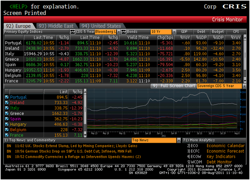The image size is (250, 180).
Task: Switch to the 92) Europe tab
Action: pyautogui.click(x=18, y=26)
